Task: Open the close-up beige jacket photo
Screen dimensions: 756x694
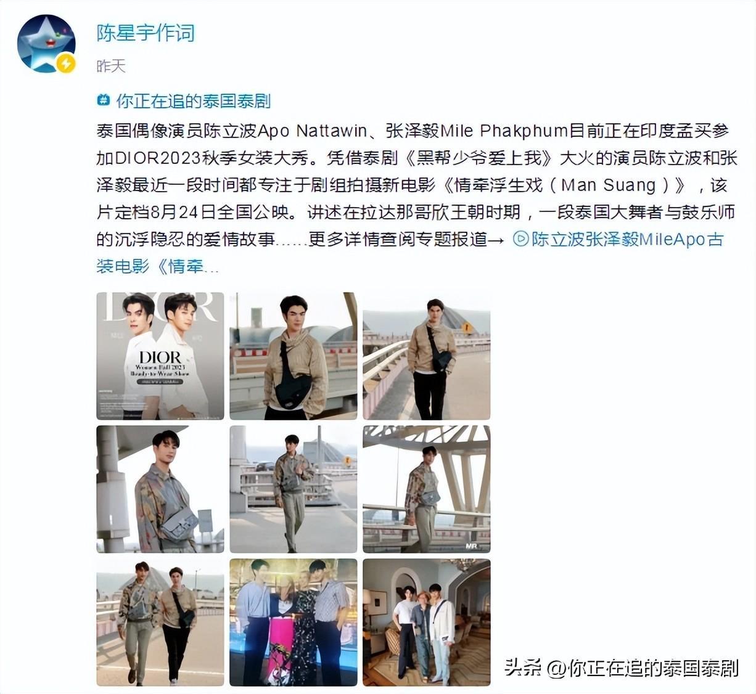Action: (x=294, y=356)
